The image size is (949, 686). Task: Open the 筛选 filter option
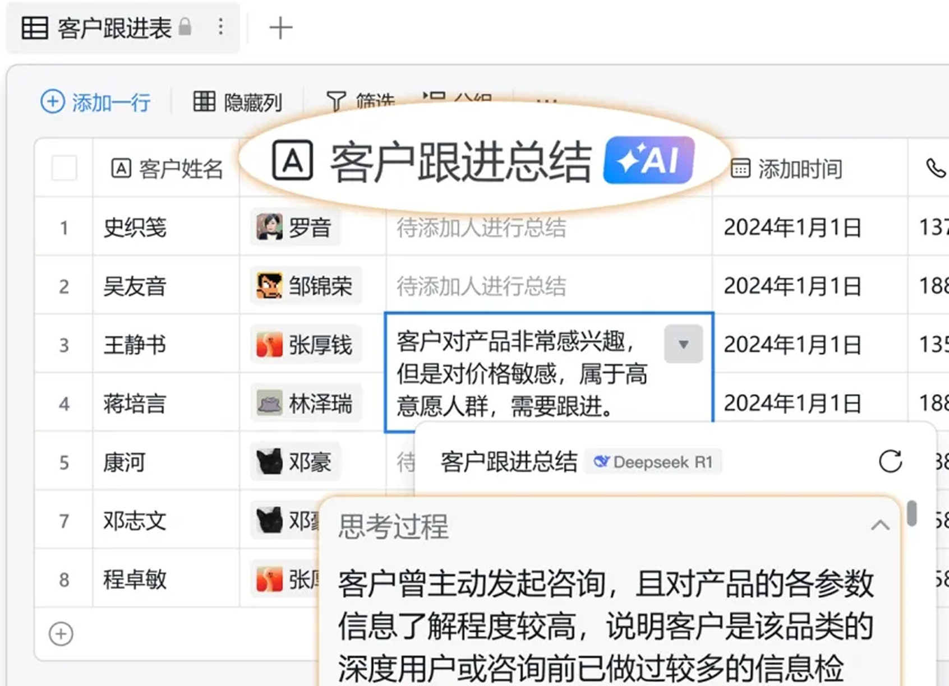point(360,102)
